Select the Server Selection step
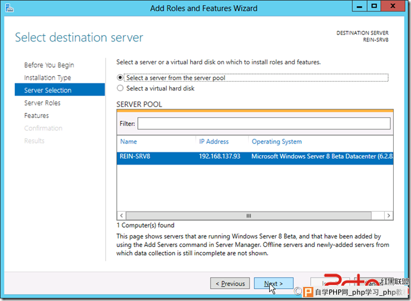Viewport: 411px width, 301px height. 60,90
